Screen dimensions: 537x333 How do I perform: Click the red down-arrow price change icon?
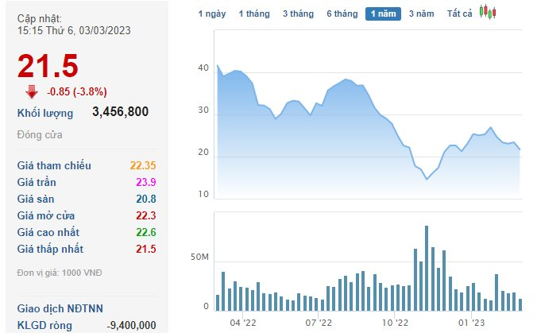[32, 91]
